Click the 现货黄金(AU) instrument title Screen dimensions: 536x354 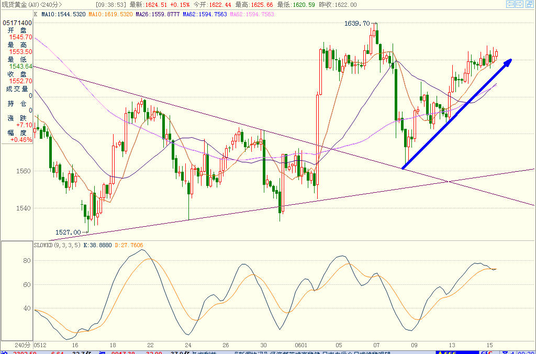pos(20,5)
